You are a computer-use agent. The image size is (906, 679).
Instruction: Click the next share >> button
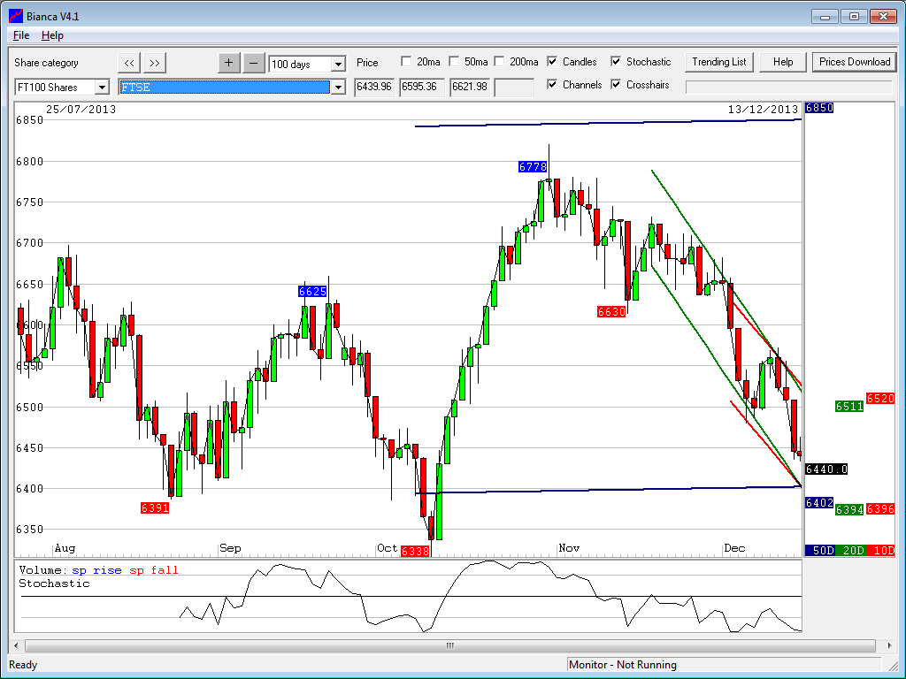click(x=155, y=62)
